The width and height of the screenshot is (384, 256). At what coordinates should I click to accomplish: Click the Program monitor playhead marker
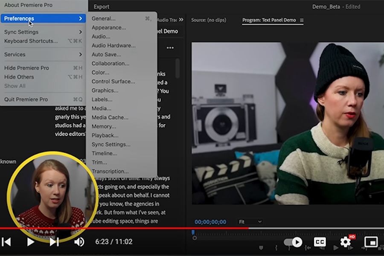[193, 232]
